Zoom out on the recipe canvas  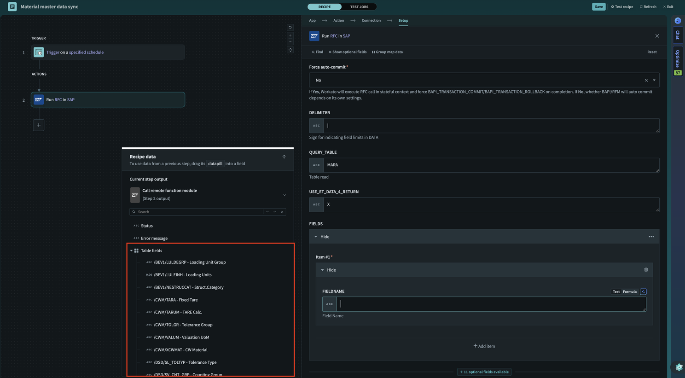[290, 42]
